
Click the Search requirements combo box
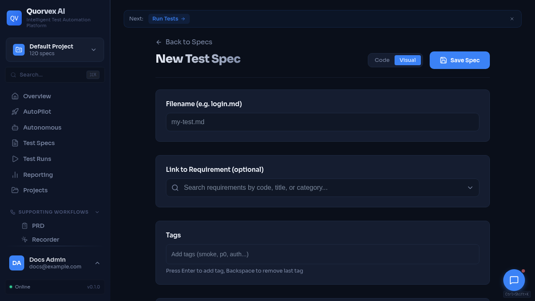pos(323,188)
